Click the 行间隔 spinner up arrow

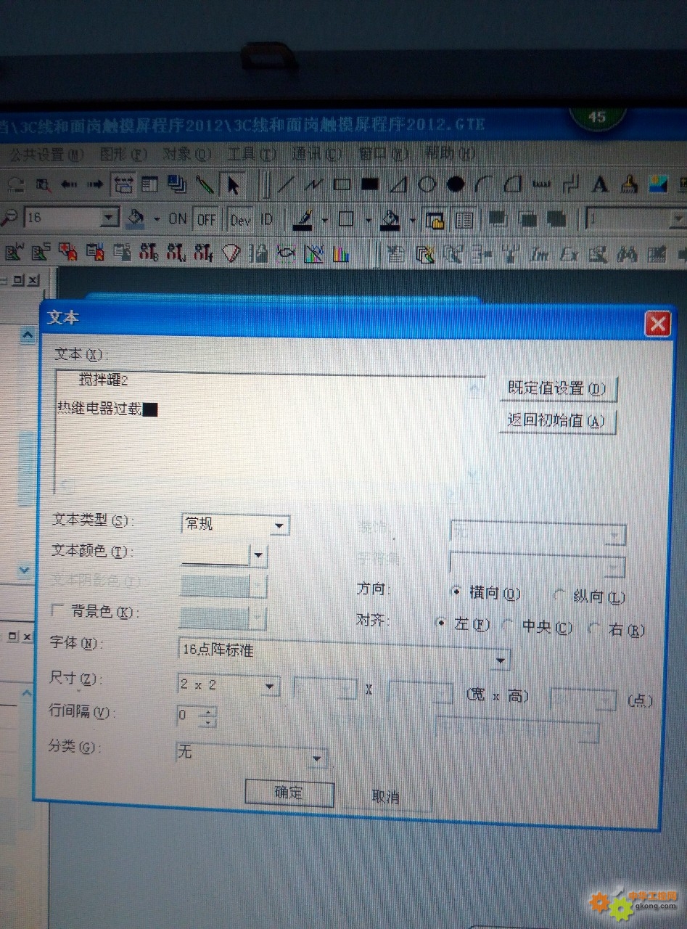210,712
